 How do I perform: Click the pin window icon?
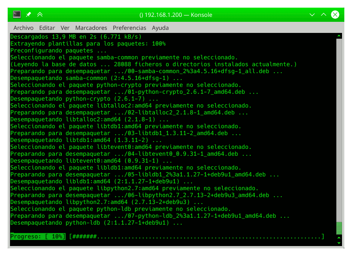tap(28, 15)
